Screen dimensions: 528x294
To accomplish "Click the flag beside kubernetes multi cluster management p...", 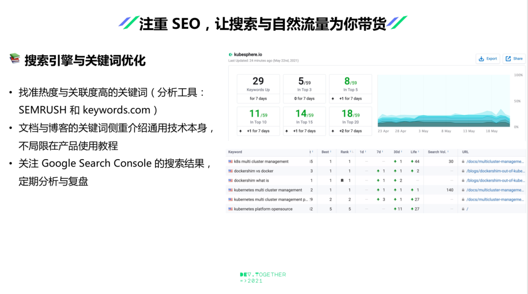I will [230, 199].
